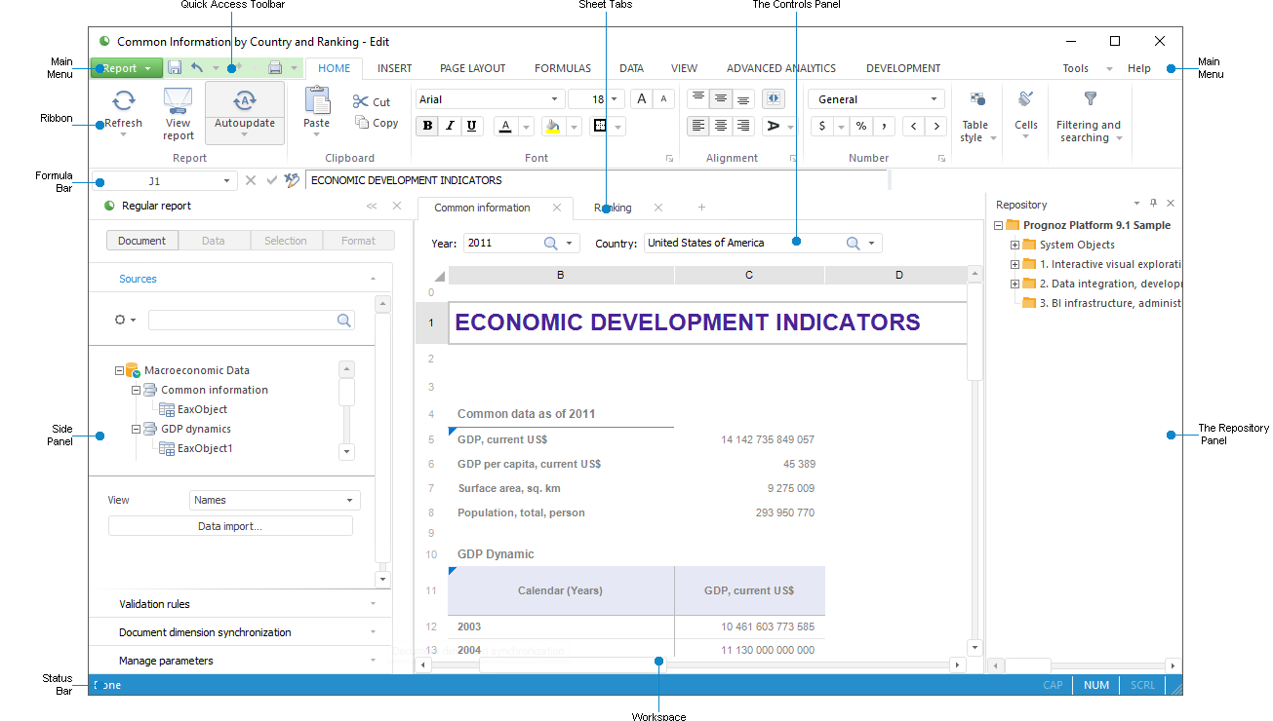Toggle Italic formatting
Viewport: 1273px width, 721px height.
[x=450, y=126]
